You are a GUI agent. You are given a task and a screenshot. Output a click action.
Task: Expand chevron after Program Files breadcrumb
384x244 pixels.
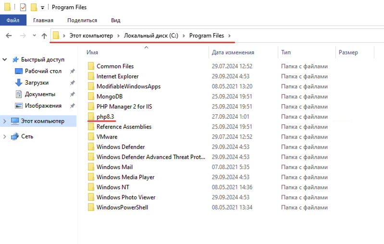[x=229, y=36]
